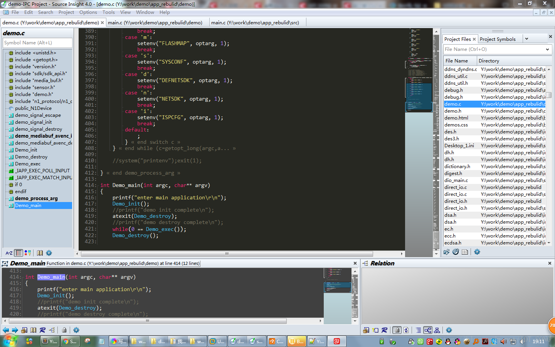Open dictionary.h in project file list
The width and height of the screenshot is (555, 347).
[x=457, y=167]
